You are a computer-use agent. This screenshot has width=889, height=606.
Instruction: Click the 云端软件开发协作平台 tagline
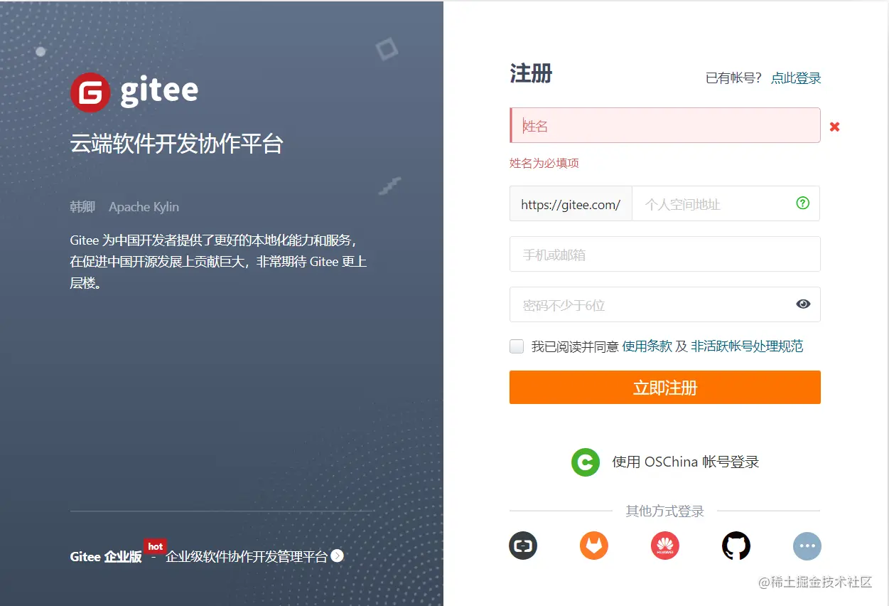point(177,144)
